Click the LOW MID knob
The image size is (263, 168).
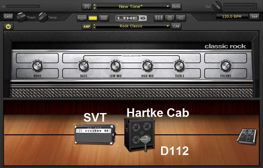point(116,65)
